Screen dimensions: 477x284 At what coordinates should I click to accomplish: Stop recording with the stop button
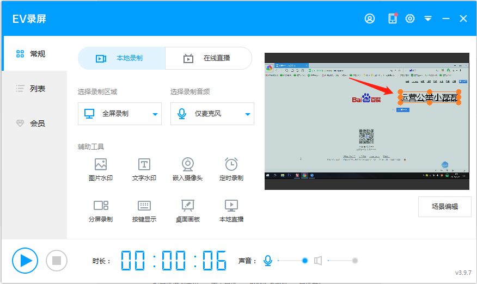[56, 261]
